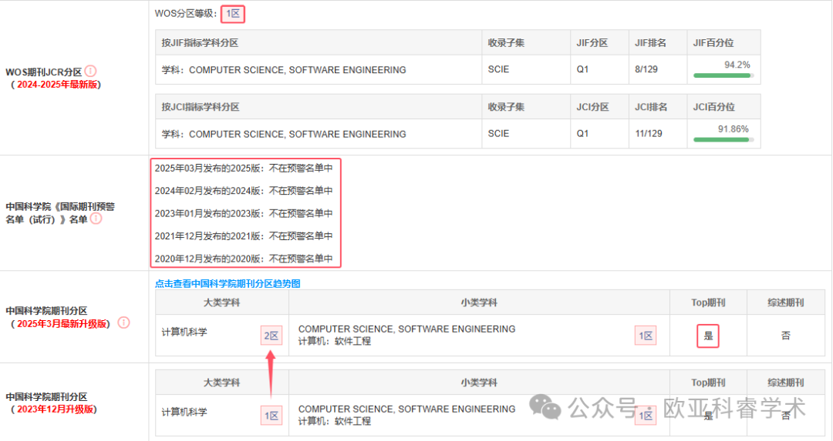Screen dimensions: 833x441
Task: Click 计算机：软件工程 in 2023 table
Action: click(x=334, y=422)
